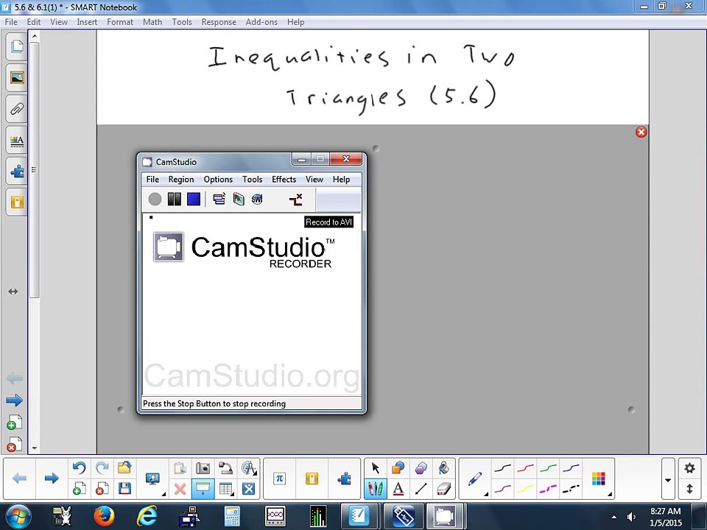
Task: Open SMART Notebook Format menu
Action: pos(120,21)
